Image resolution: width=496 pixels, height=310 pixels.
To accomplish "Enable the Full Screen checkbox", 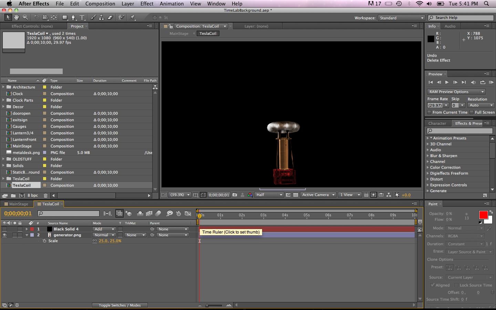I will click(x=472, y=113).
